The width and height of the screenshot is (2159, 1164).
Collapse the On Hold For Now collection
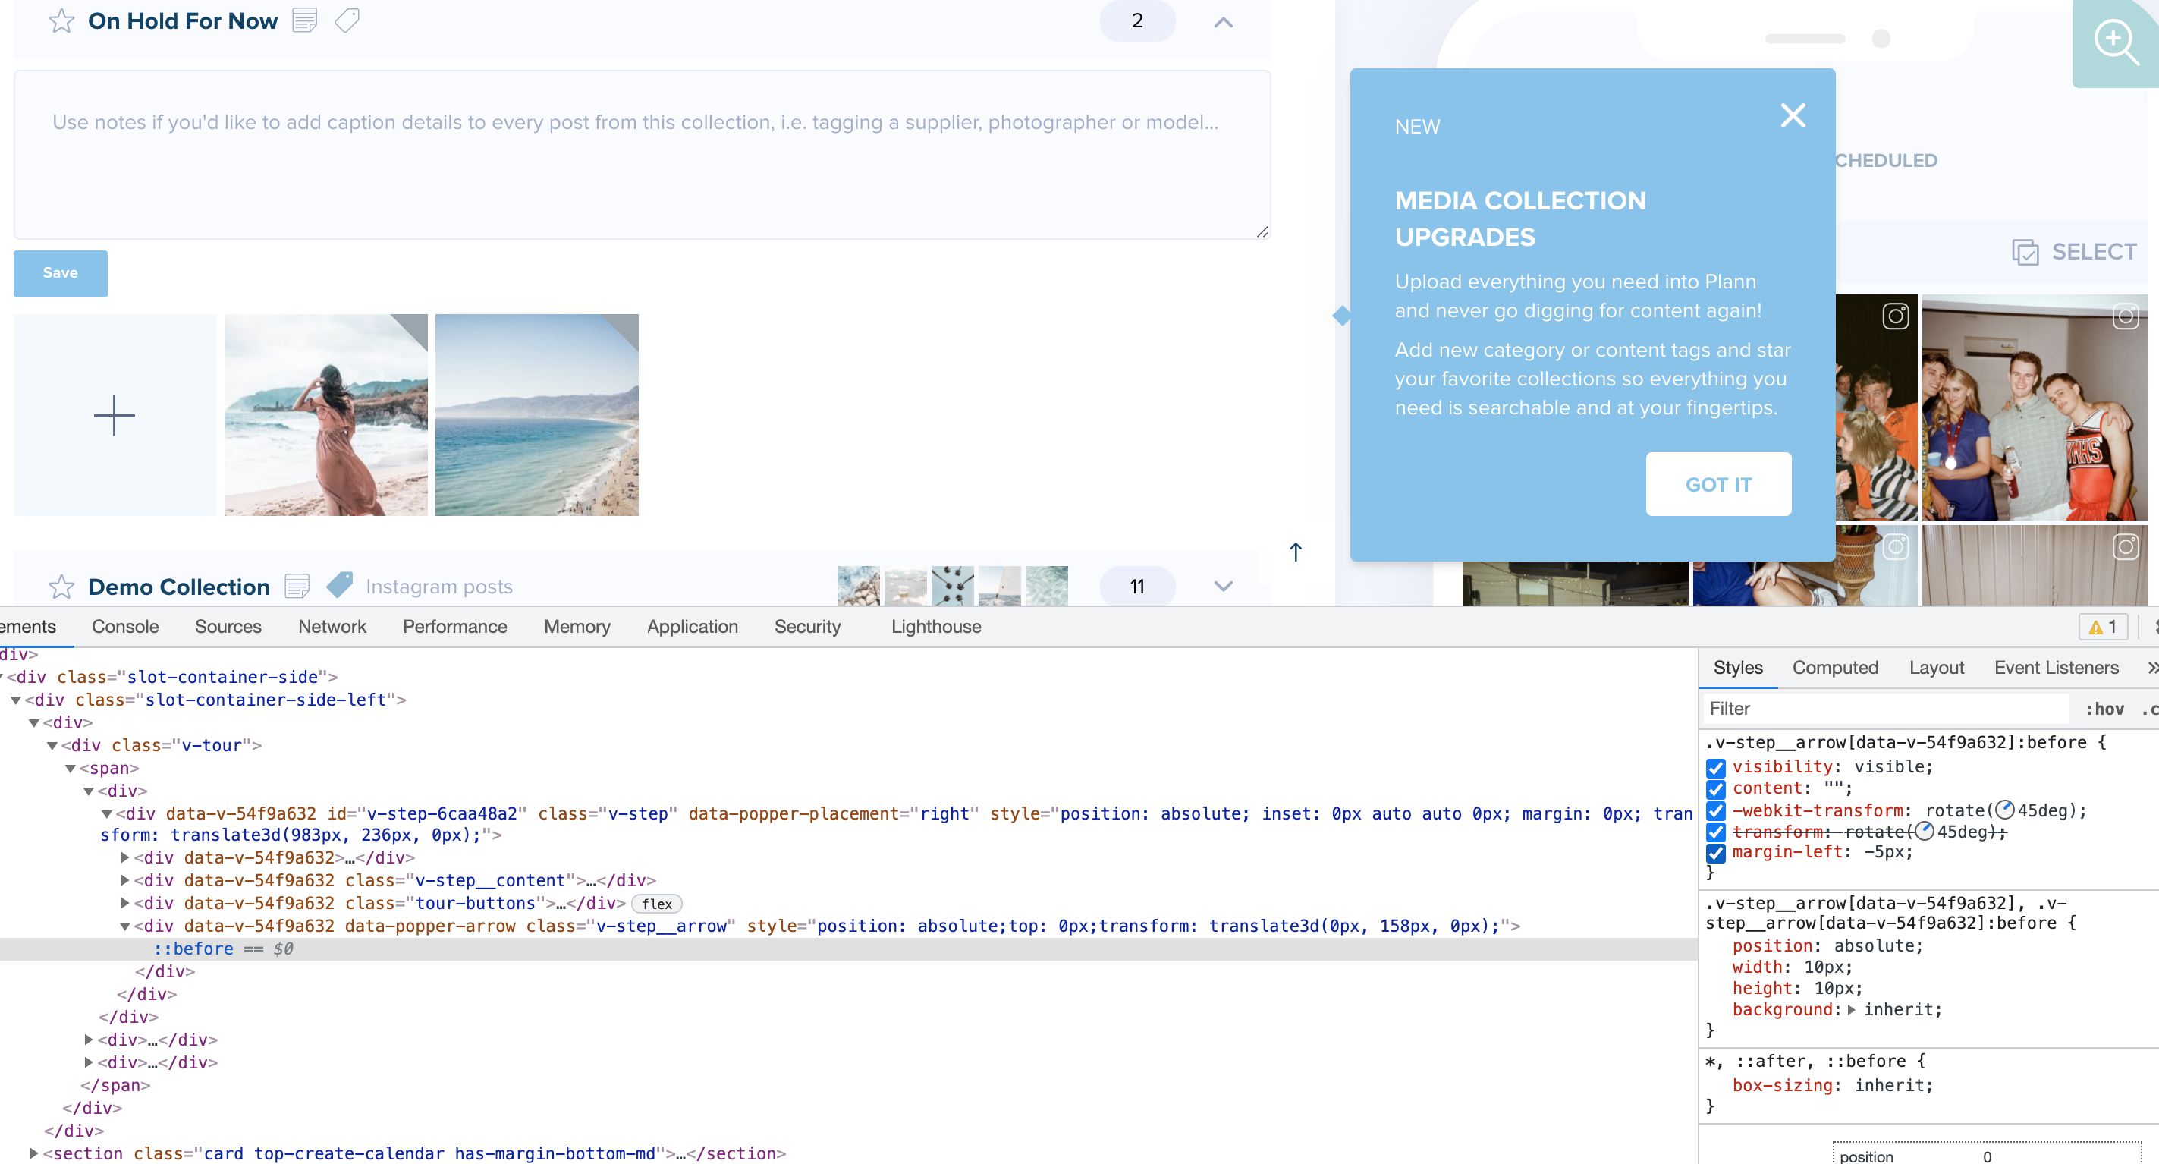tap(1223, 23)
